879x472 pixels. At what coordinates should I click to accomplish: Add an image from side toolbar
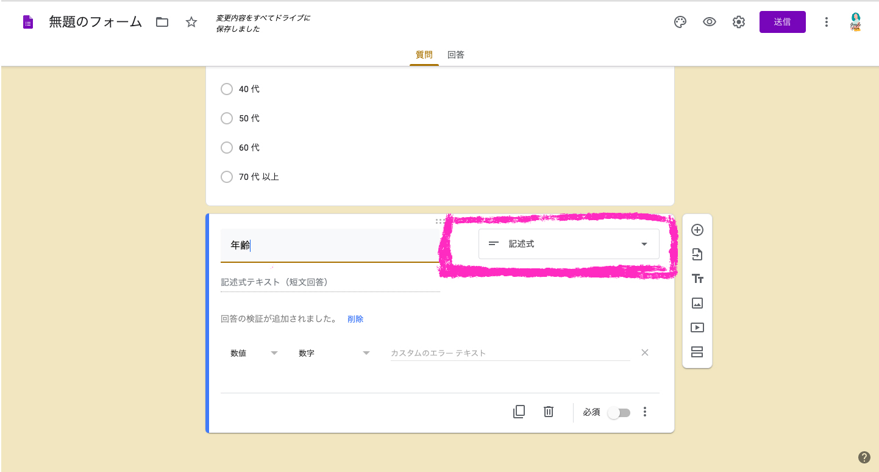point(697,303)
